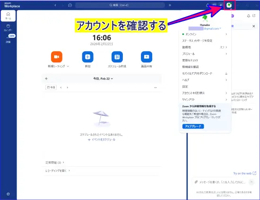Open the オンライン status submenu
This screenshot has height=200, width=260.
click(205, 34)
